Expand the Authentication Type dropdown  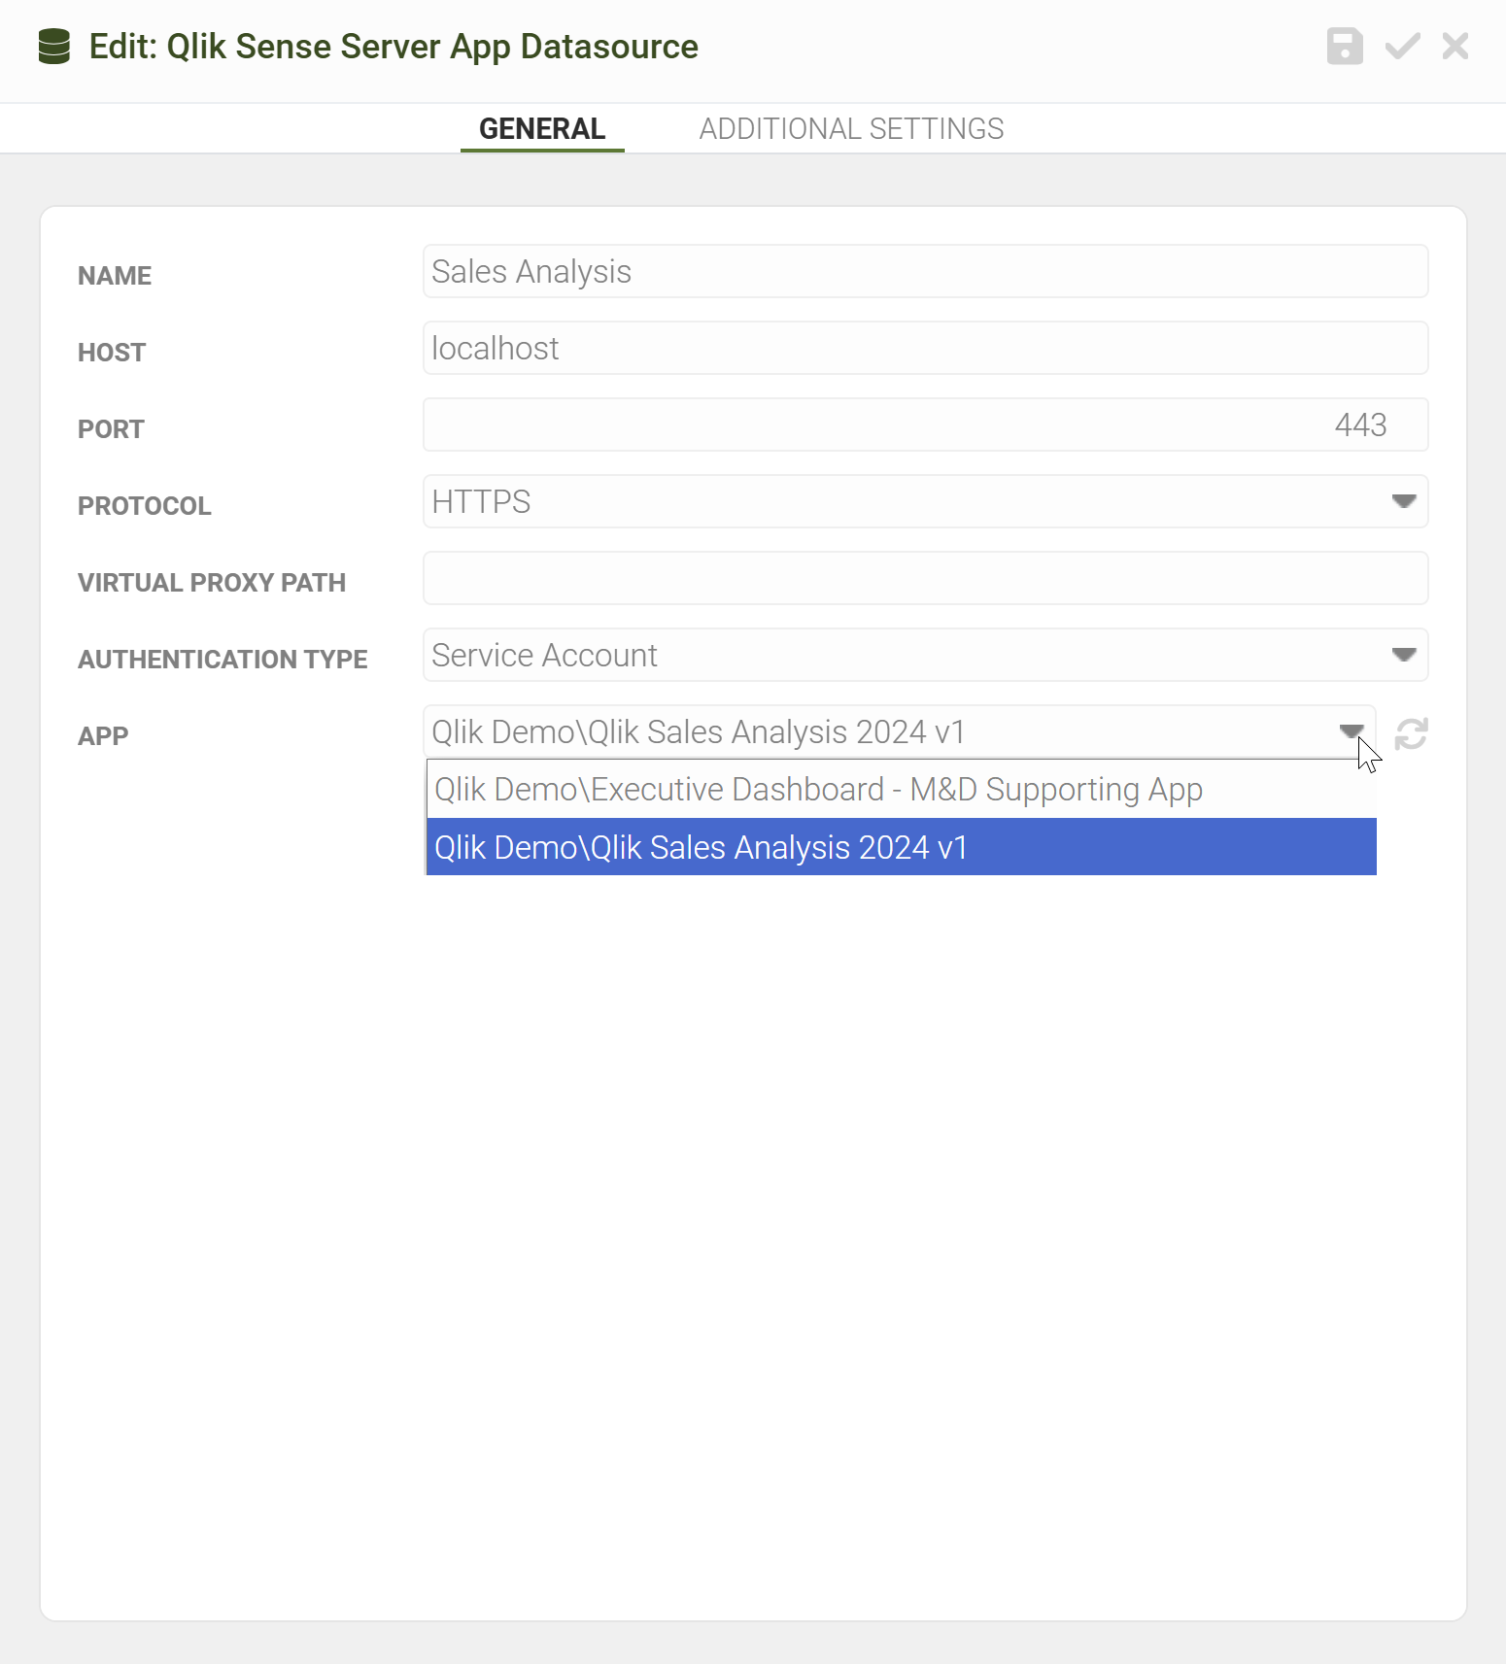click(1403, 655)
